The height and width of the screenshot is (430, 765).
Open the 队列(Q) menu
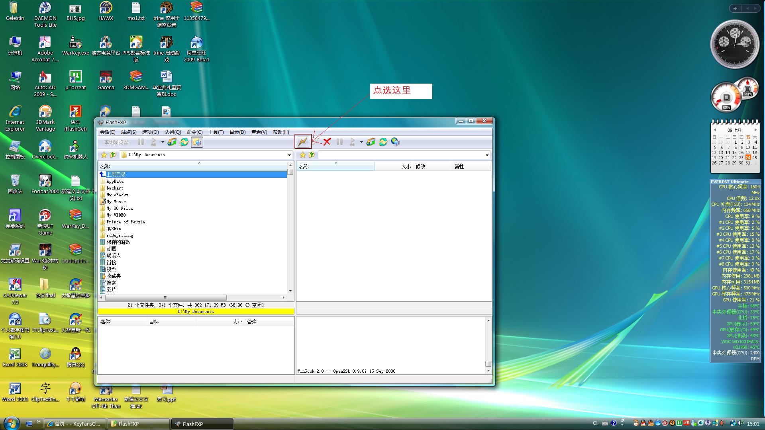coord(173,132)
